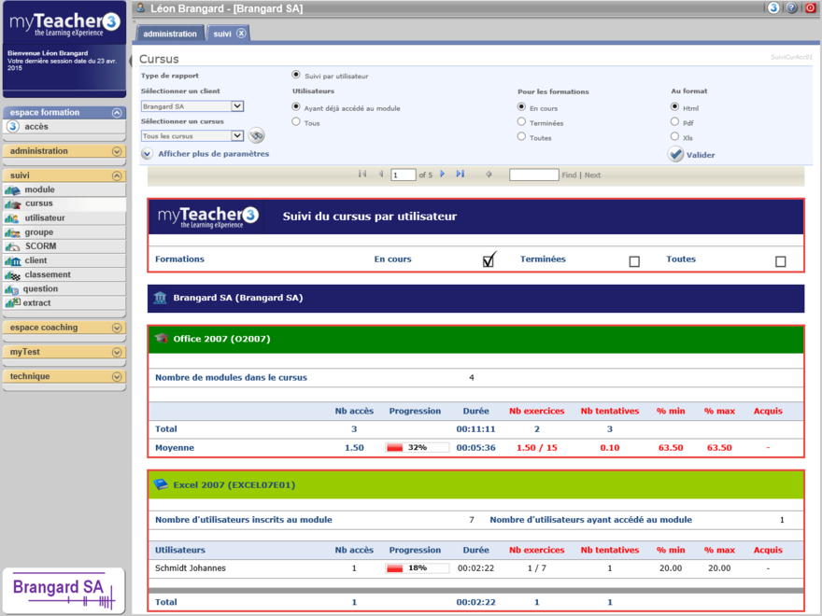This screenshot has height=616, width=822.
Task: Click the SCORM gauge icon in sidebar
Action: point(13,246)
